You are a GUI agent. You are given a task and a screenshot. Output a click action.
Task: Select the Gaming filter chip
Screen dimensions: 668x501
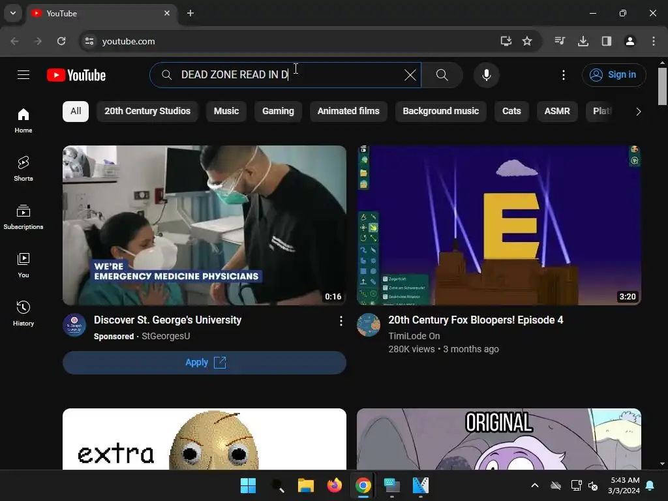(278, 111)
